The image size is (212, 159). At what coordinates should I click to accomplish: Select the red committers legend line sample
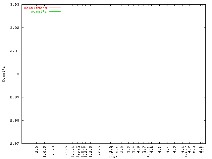point(55,8)
